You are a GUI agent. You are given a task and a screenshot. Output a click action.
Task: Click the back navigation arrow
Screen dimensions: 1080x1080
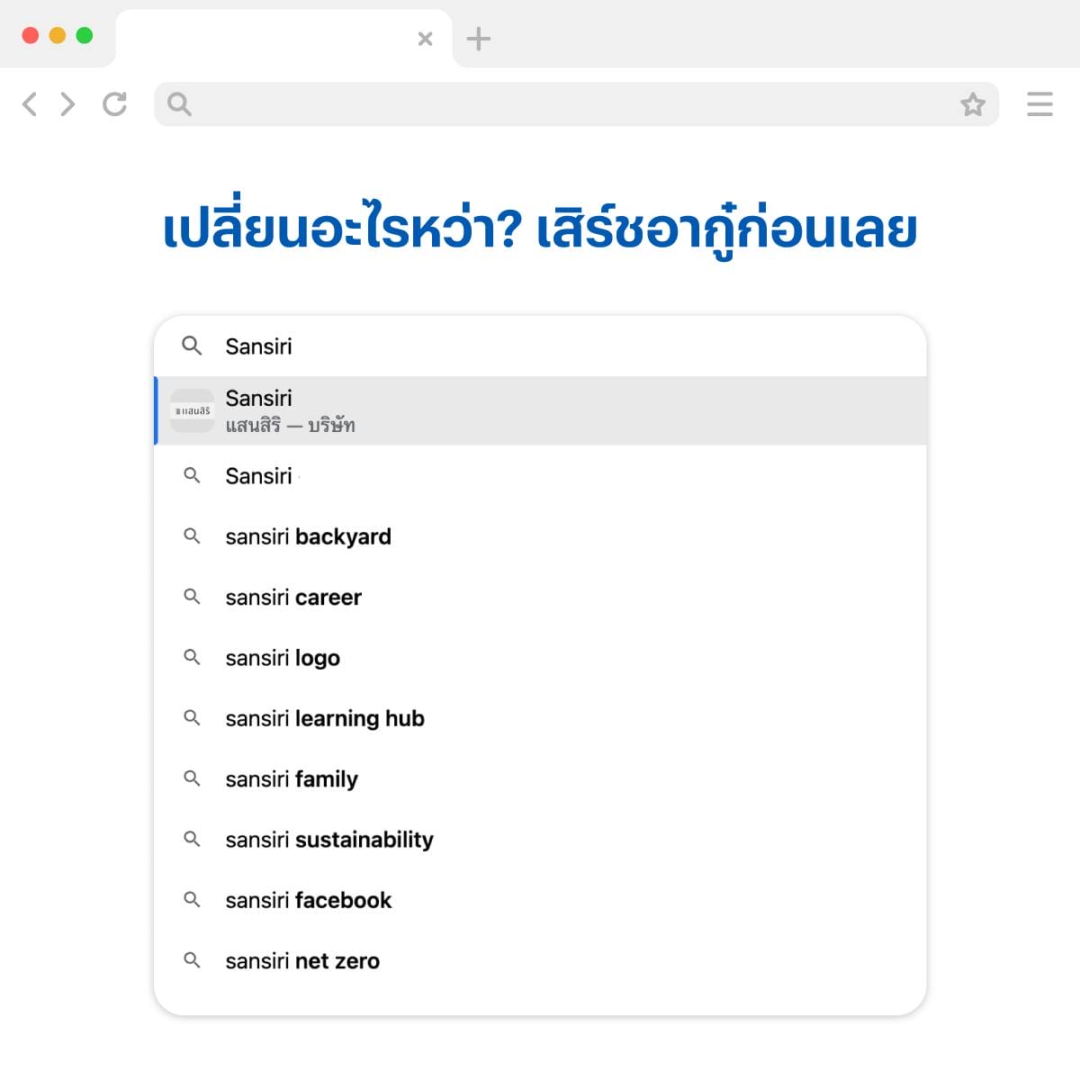click(x=29, y=104)
